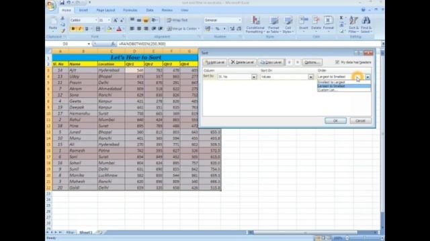Click the AutoSum sigma icon
Image resolution: width=430 pixels, height=241 pixels.
tap(341, 18)
